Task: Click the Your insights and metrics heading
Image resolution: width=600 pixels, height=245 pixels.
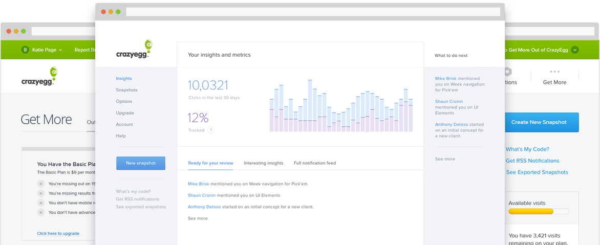Action: pos(219,55)
